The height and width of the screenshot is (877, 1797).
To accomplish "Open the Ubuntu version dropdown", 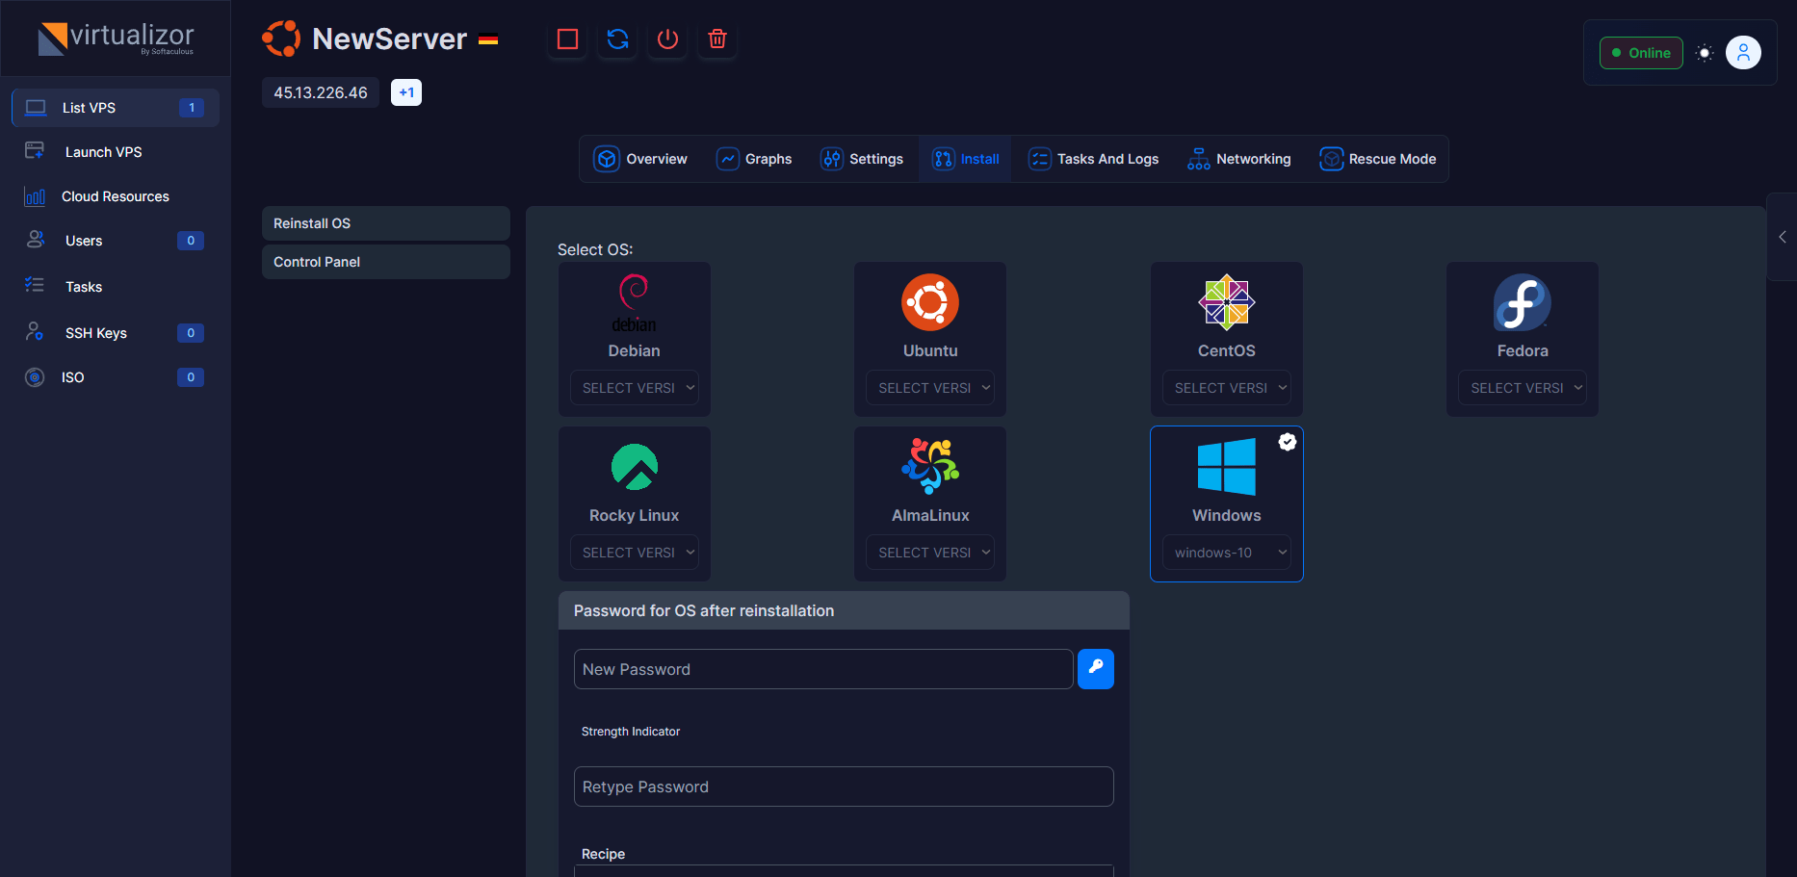I will [x=930, y=388].
